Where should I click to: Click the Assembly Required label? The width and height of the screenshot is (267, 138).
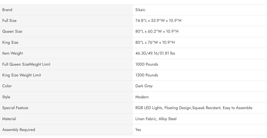click(19, 130)
